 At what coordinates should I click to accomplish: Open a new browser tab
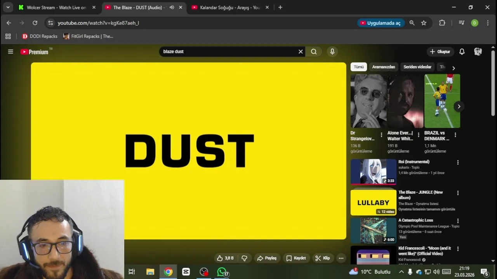[280, 7]
